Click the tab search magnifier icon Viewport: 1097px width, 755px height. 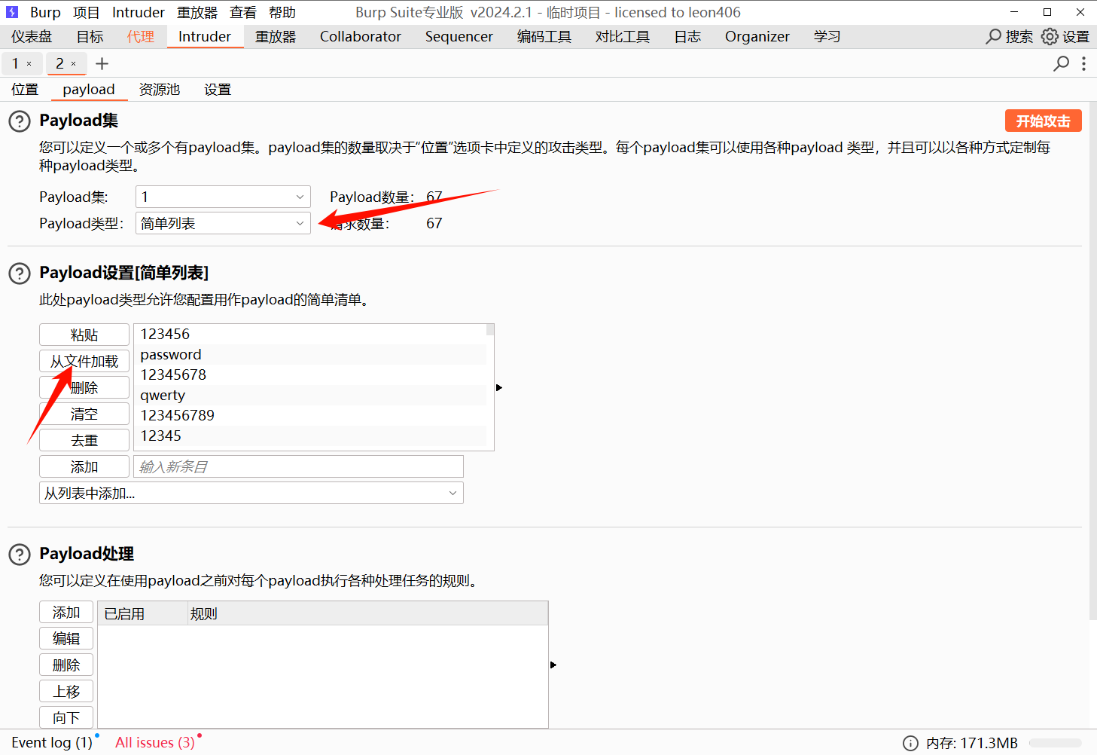[x=1061, y=63]
